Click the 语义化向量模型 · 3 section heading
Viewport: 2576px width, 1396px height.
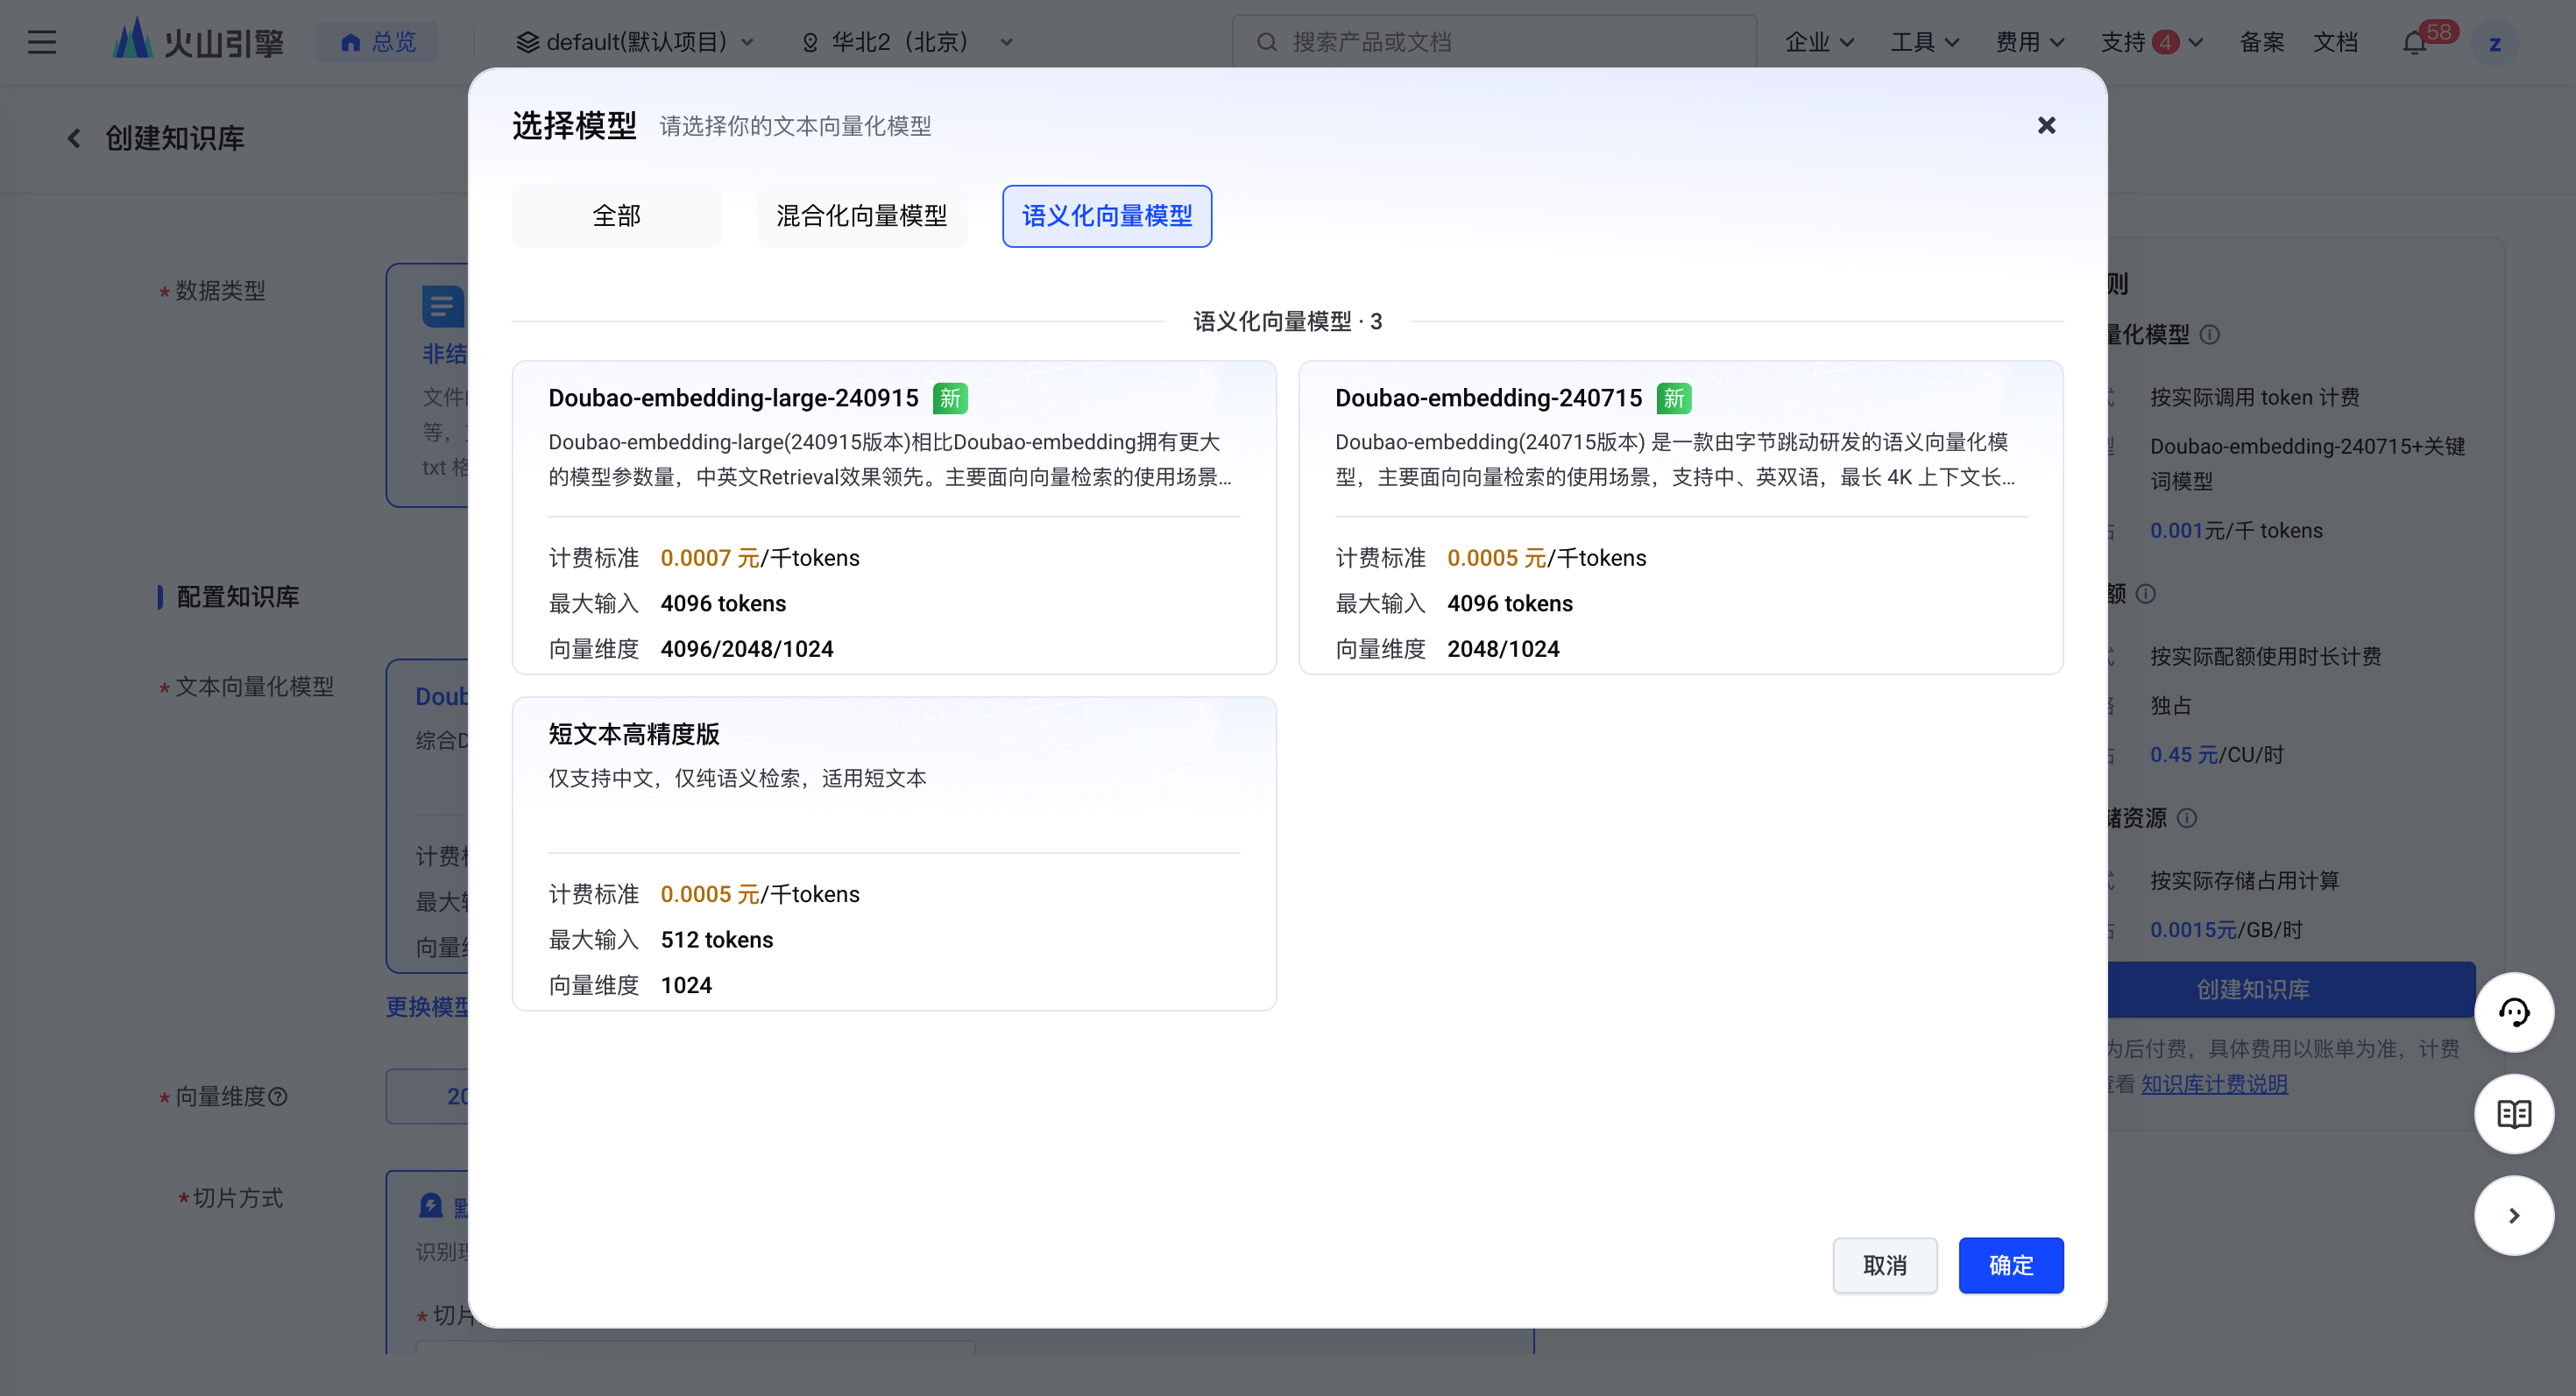tap(1287, 321)
